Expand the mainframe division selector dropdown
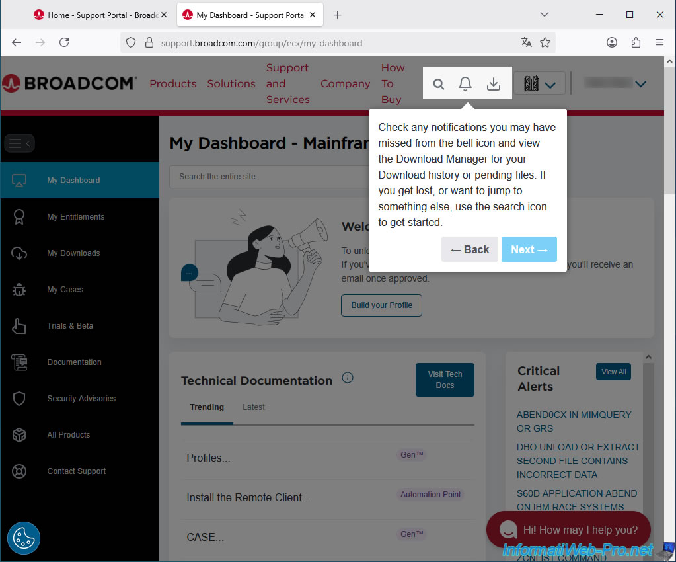 click(x=539, y=84)
